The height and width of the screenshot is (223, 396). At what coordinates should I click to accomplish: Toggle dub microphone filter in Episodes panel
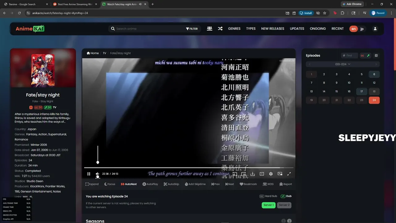[368, 55]
